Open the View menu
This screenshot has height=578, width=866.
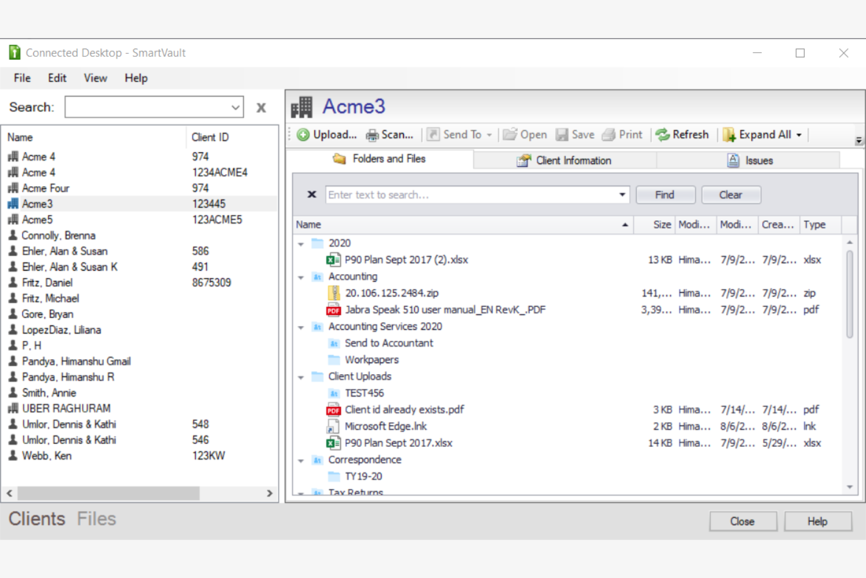coord(95,77)
